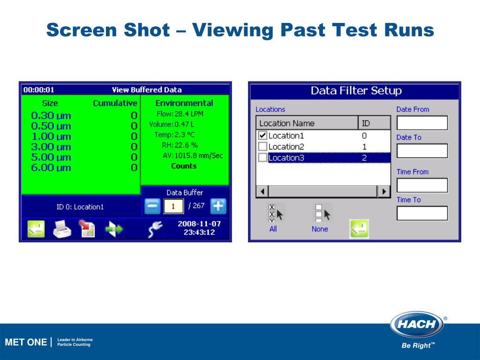Image resolution: width=480 pixels, height=360 pixels.
Task: Click the Time From input field
Action: (422, 185)
